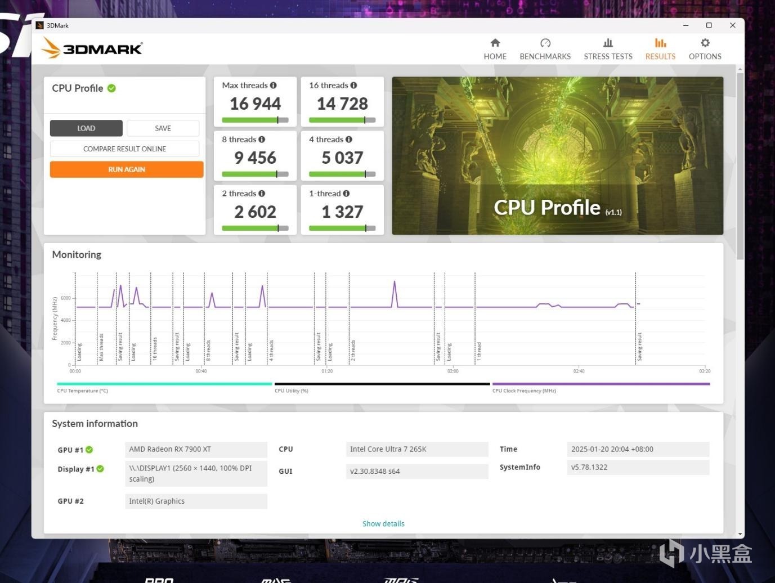This screenshot has height=583, width=775.
Task: Select the RESULTS tab
Action: pos(660,49)
